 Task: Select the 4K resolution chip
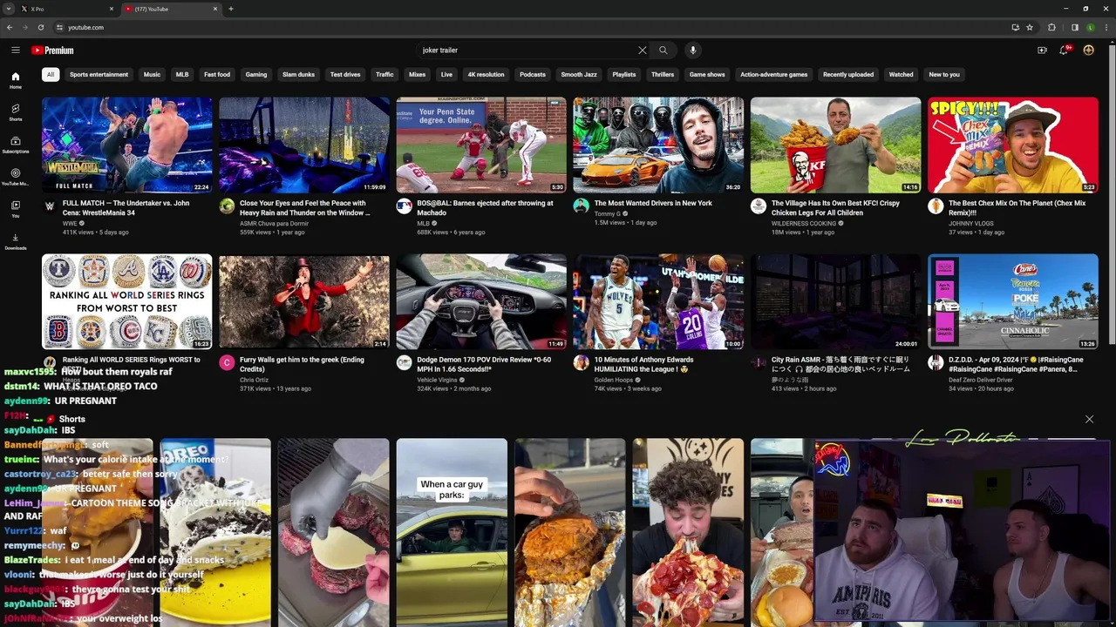coord(486,75)
